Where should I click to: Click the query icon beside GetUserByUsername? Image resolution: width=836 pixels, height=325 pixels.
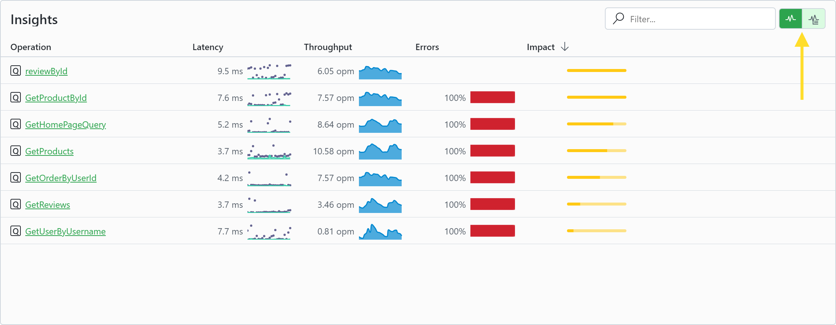click(16, 231)
